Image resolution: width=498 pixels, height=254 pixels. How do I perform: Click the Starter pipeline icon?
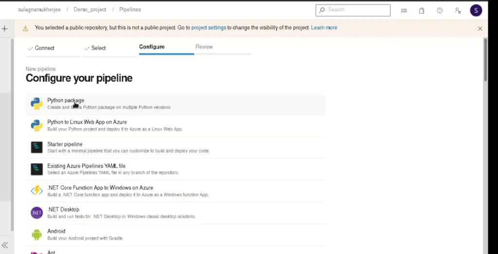coord(37,148)
